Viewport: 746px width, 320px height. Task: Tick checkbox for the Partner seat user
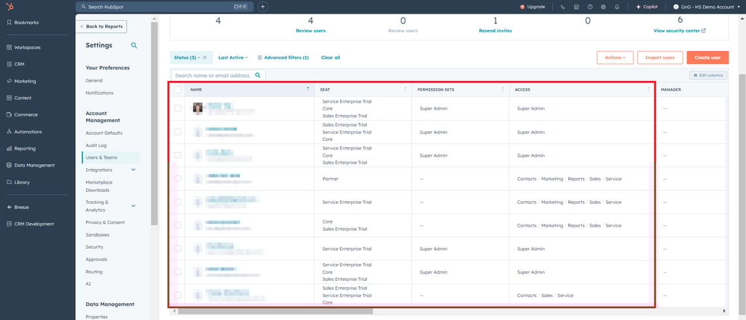(x=178, y=179)
